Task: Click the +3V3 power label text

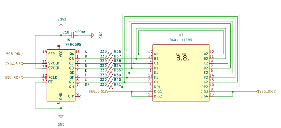Action: tap(62, 20)
